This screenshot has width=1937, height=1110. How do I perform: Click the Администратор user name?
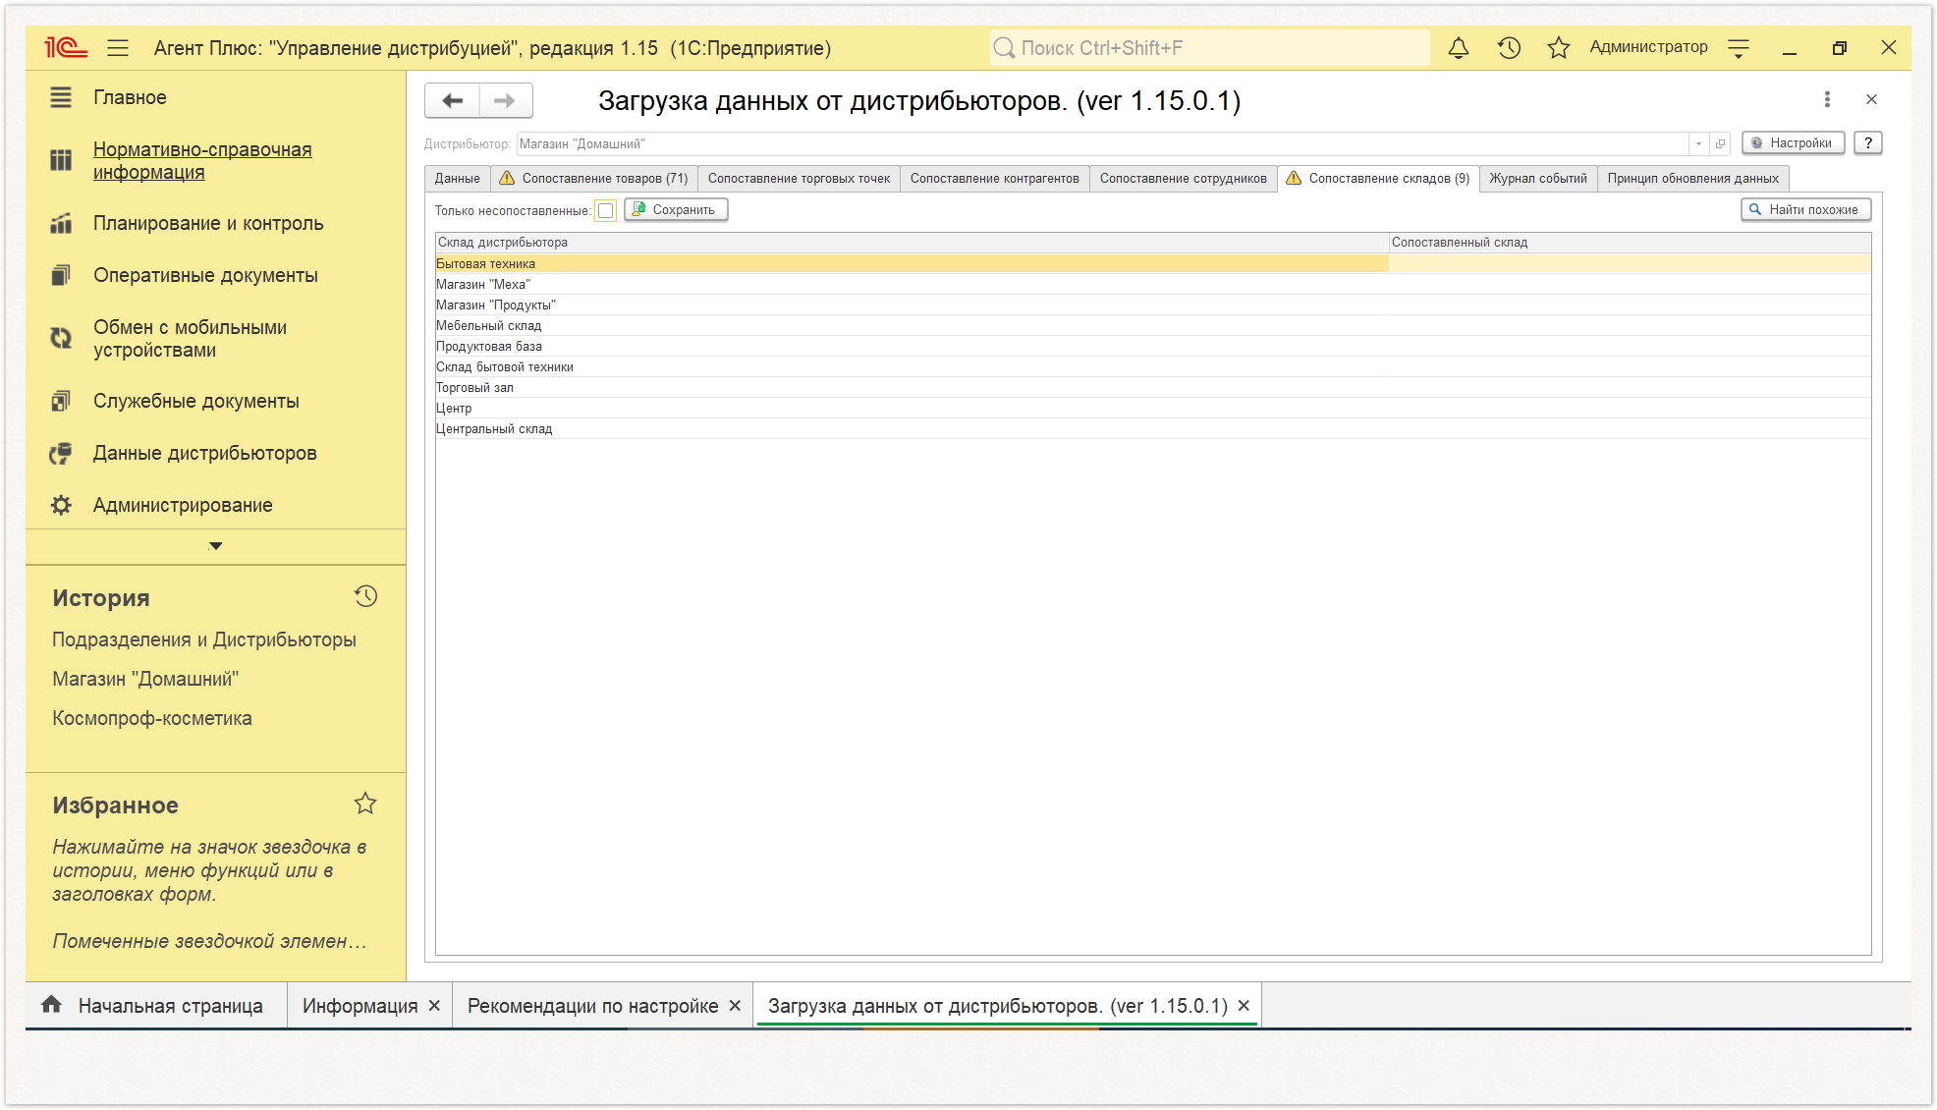1648,47
